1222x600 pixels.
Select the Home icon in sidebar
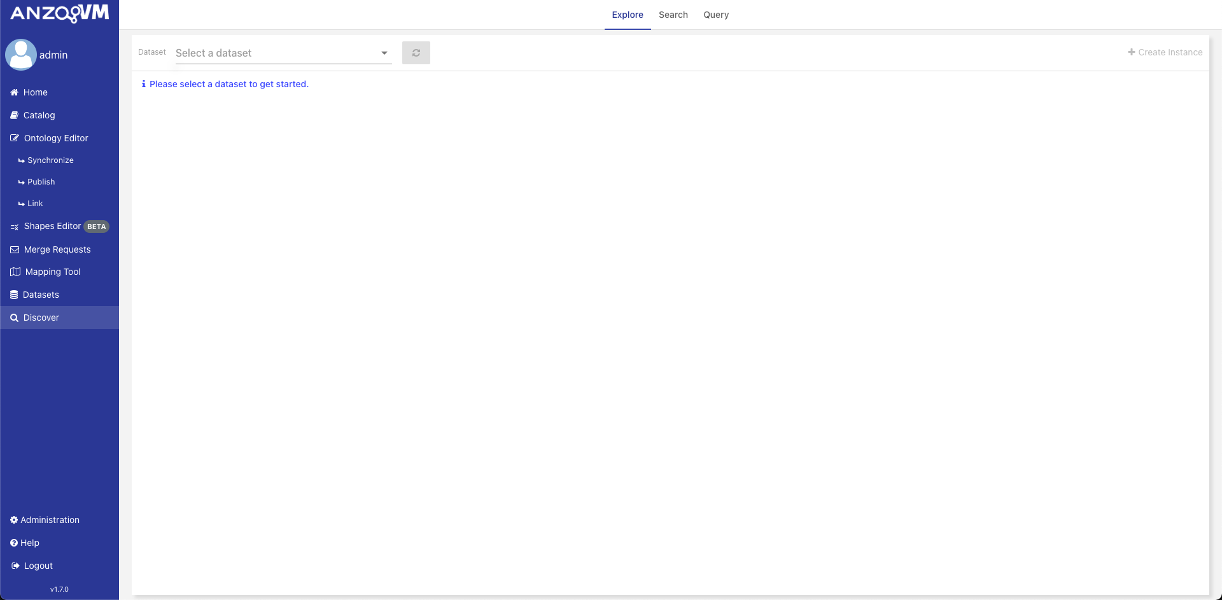pyautogui.click(x=13, y=92)
